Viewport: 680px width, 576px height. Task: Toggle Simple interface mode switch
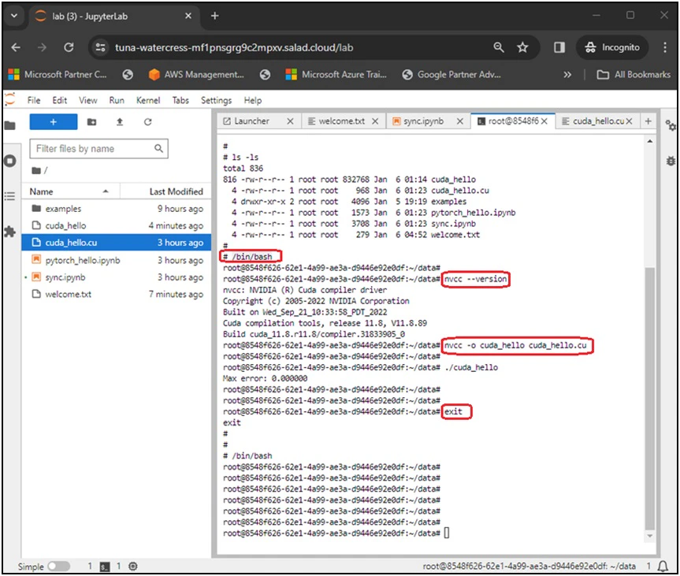pos(58,566)
